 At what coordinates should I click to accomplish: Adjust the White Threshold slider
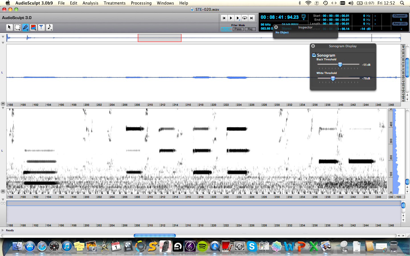tap(333, 78)
